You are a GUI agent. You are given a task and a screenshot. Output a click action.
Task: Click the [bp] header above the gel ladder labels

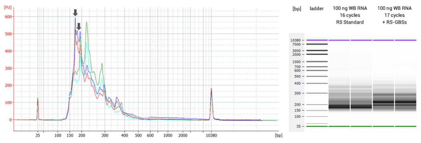click(297, 9)
